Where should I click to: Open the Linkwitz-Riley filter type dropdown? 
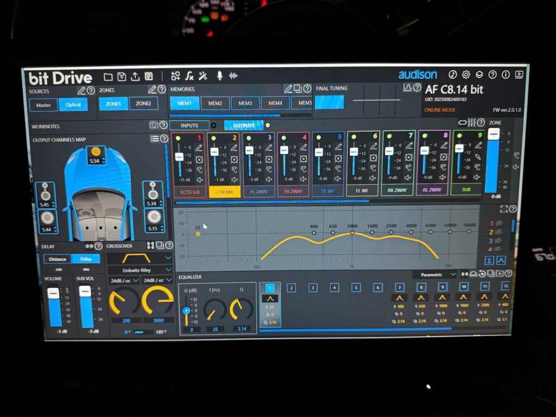click(168, 270)
